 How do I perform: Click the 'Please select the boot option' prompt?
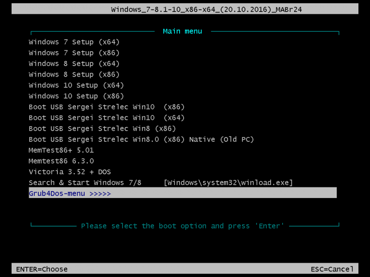182,226
